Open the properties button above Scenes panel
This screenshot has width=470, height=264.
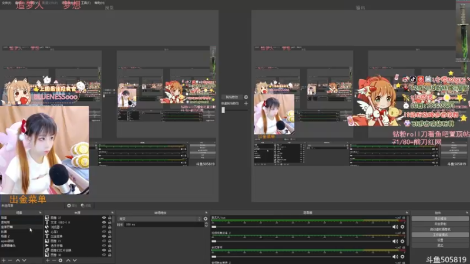pos(72,206)
